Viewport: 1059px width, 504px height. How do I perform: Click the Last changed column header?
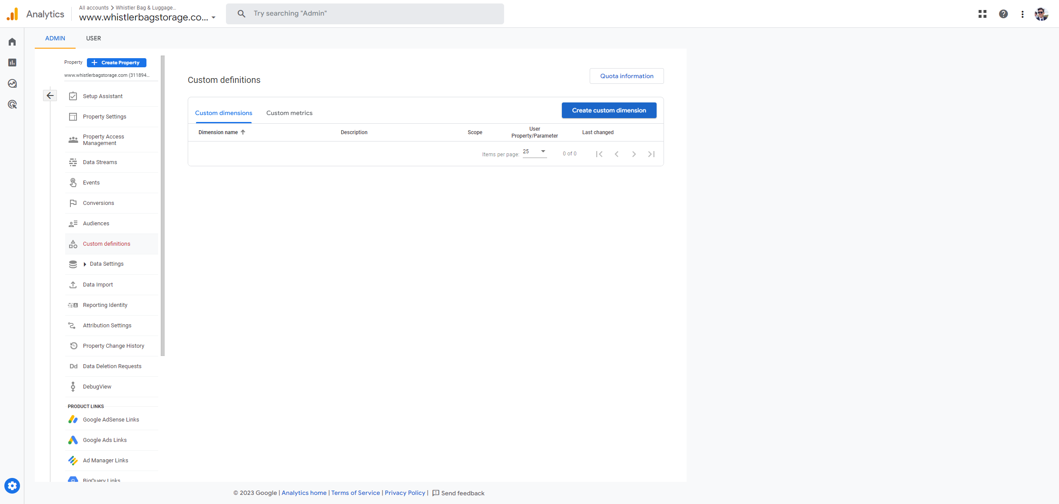598,132
